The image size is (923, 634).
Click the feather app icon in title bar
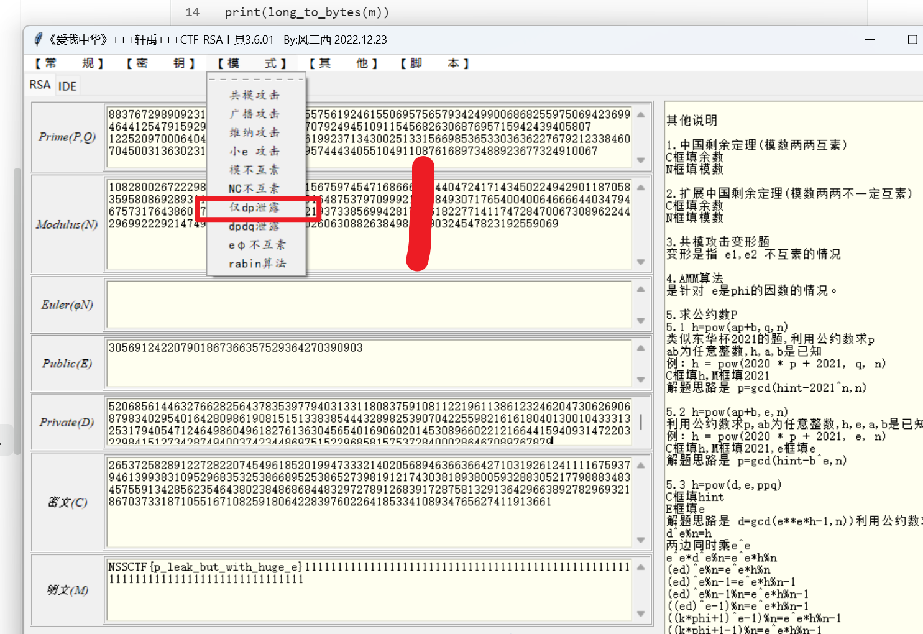tap(39, 39)
